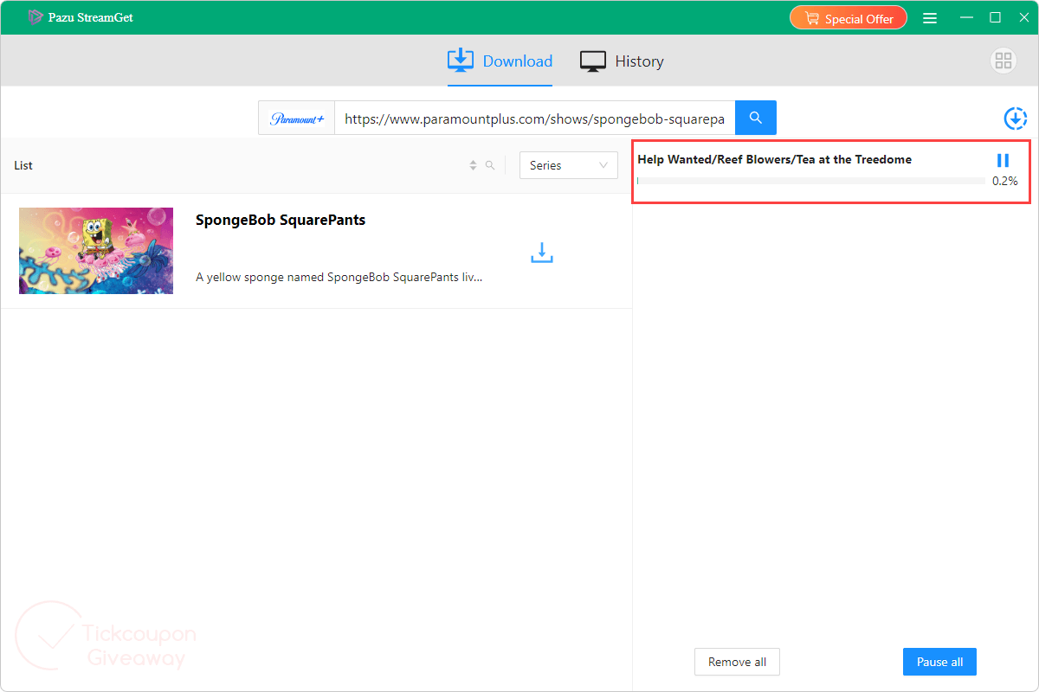Viewport: 1039px width, 692px height.
Task: Switch to the Download tab
Action: [x=500, y=61]
